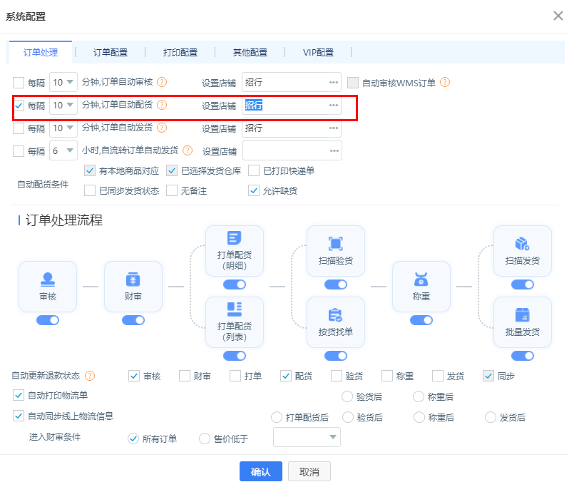This screenshot has width=569, height=487.
Task: Toggle the 扫描验货 switch
Action: (336, 284)
